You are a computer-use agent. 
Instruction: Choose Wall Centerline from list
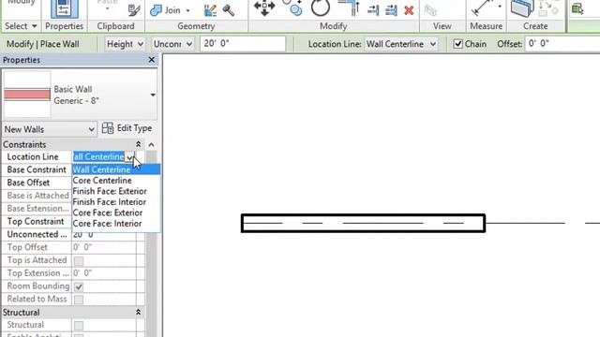116,169
